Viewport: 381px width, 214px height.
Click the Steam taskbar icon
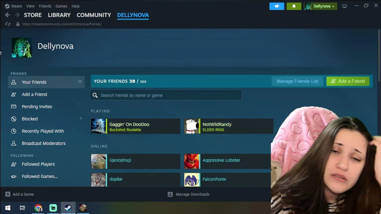click(68, 208)
